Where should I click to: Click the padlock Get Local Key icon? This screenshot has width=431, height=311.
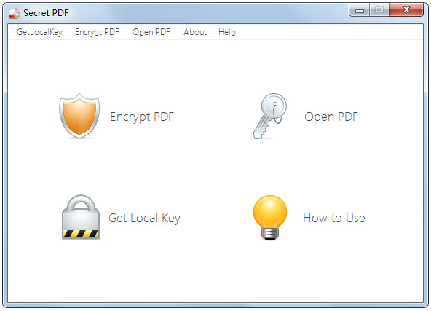pyautogui.click(x=81, y=217)
